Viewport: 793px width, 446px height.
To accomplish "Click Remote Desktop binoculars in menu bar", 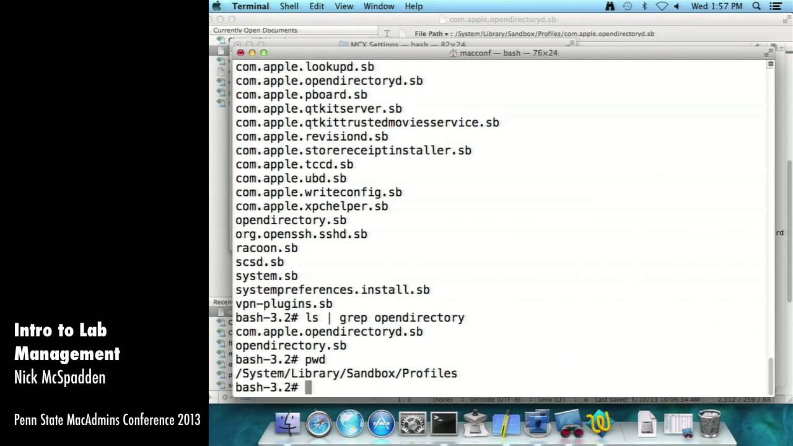I will [610, 6].
